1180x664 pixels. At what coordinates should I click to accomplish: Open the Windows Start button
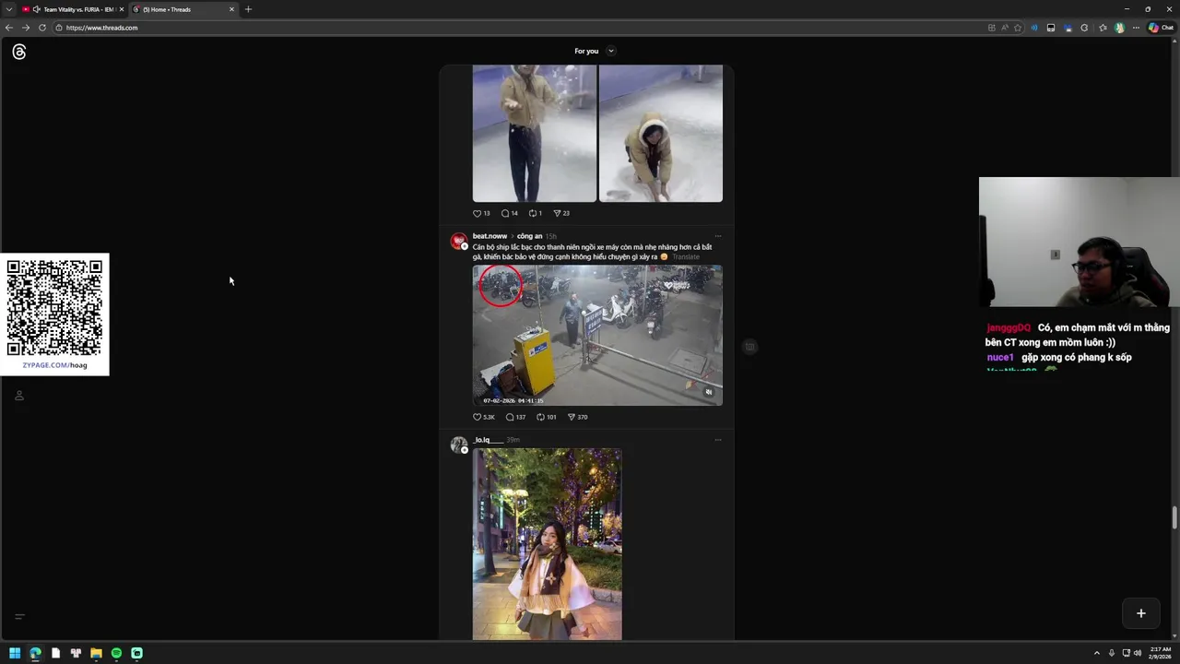pos(15,653)
